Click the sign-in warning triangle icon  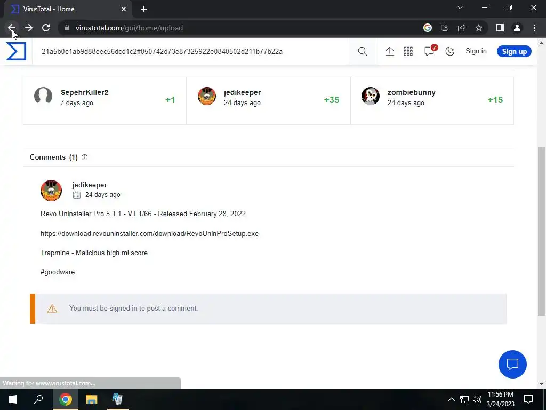coord(52,309)
